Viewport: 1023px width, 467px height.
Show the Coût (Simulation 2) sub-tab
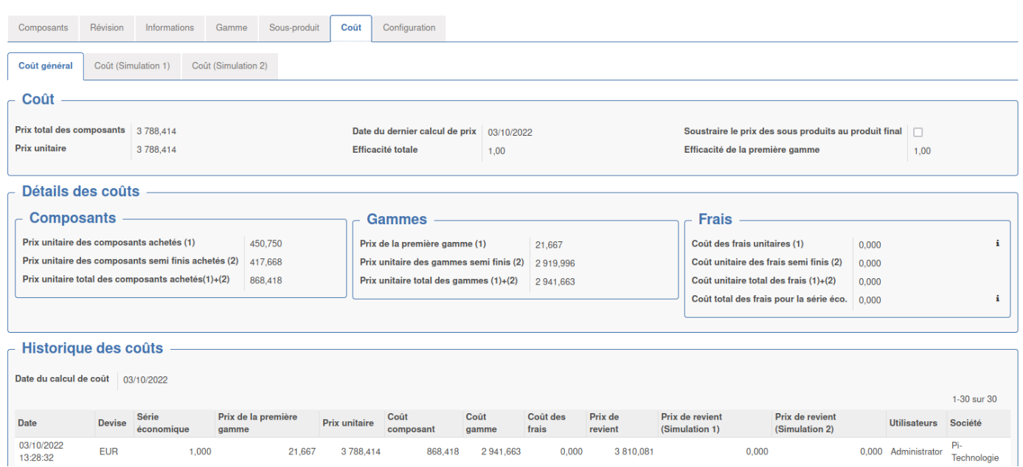[229, 66]
